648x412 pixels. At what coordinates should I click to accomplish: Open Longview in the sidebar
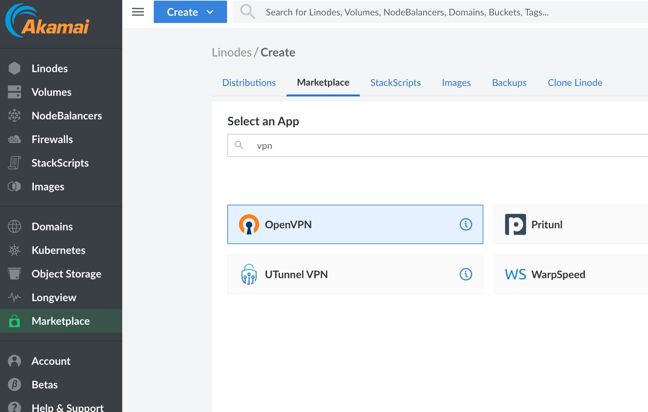[x=61, y=297]
